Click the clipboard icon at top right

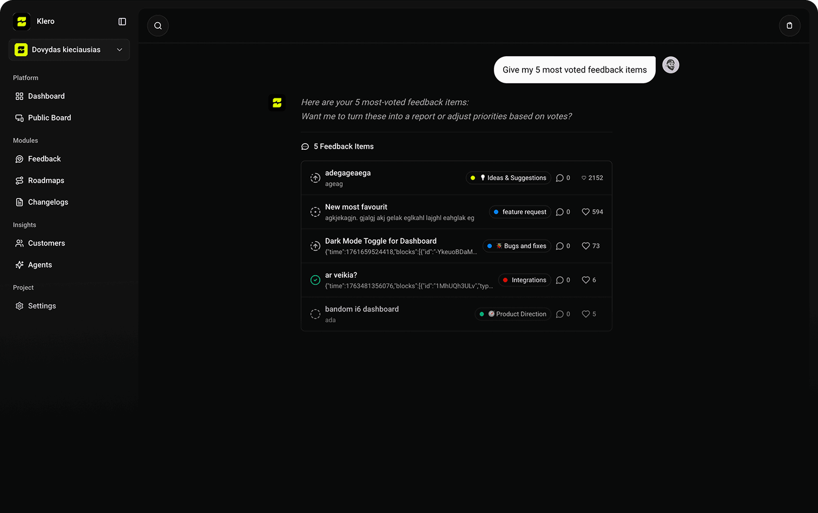pos(789,26)
